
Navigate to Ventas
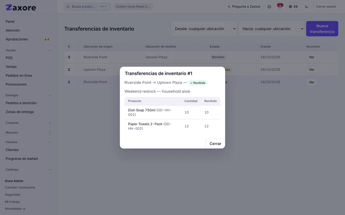(x=11, y=67)
